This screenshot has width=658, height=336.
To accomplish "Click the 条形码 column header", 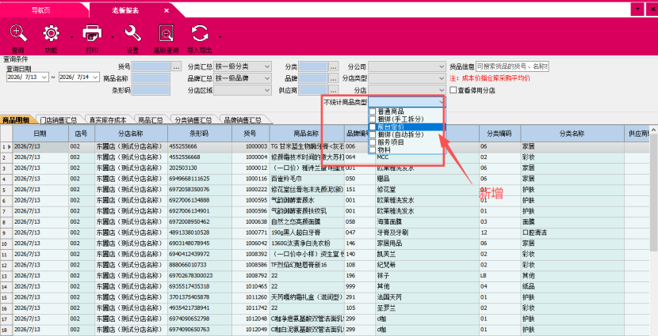I will pyautogui.click(x=199, y=134).
